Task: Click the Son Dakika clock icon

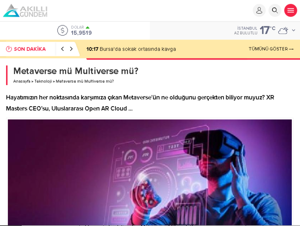Action: pyautogui.click(x=9, y=49)
